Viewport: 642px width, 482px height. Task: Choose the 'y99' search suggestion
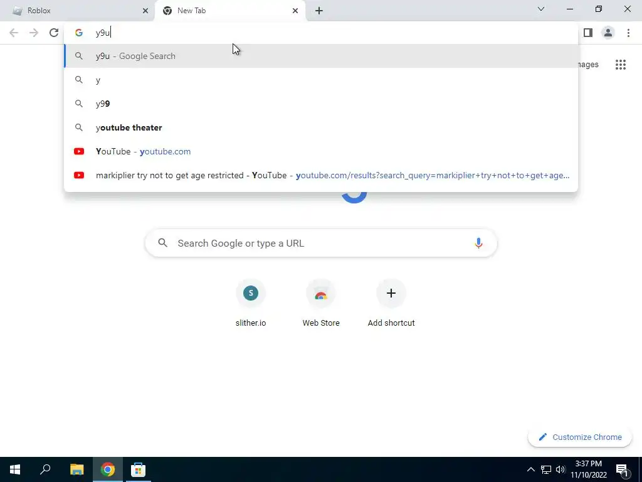(321, 104)
